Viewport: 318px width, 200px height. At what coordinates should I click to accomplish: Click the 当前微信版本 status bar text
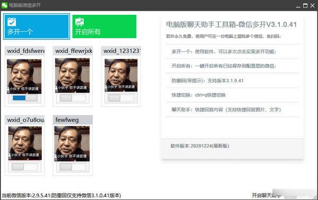click(x=61, y=195)
